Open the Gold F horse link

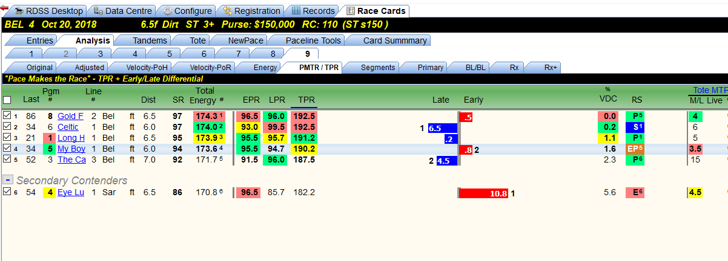(70, 116)
